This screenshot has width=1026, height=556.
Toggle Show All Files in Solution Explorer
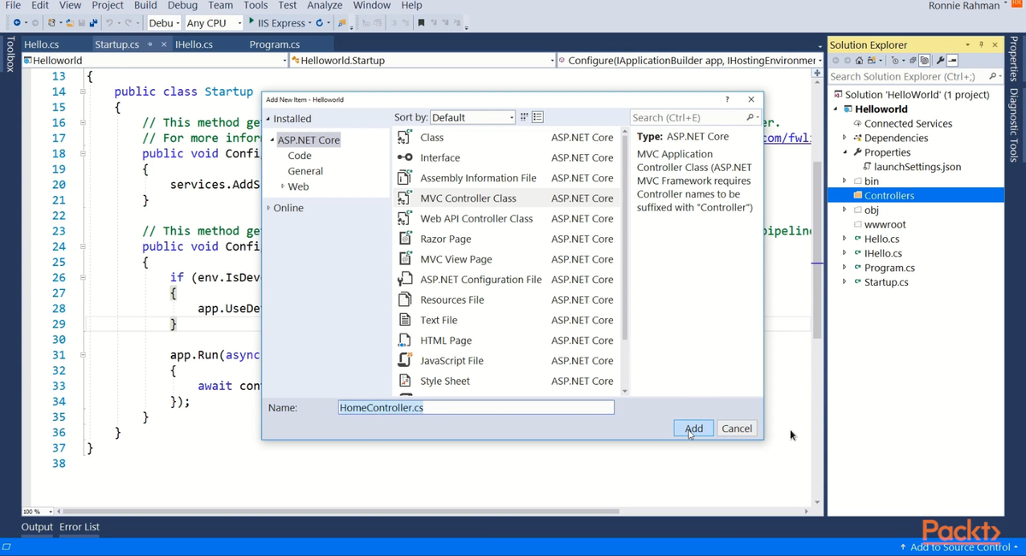(924, 61)
